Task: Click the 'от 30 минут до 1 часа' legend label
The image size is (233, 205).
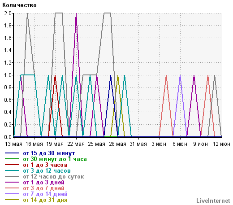Action: pyautogui.click(x=55, y=159)
